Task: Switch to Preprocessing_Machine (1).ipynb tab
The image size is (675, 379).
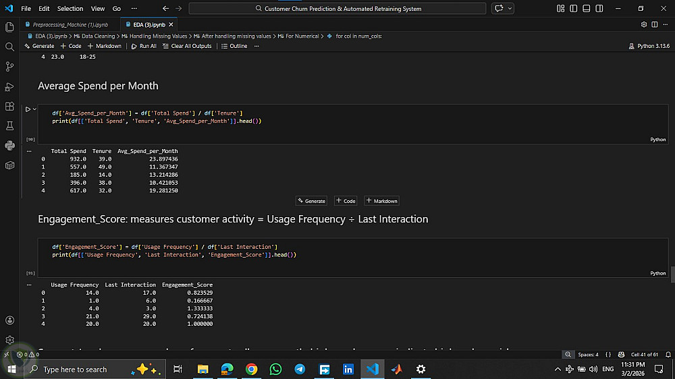Action: [x=70, y=24]
